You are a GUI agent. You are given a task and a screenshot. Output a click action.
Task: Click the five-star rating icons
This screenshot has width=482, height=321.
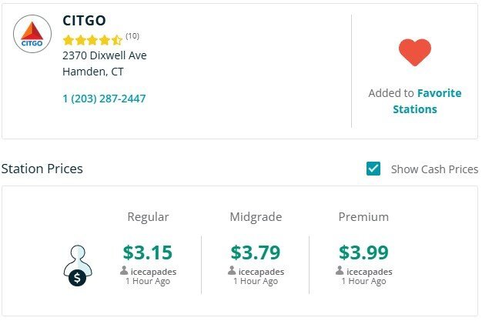(x=92, y=39)
